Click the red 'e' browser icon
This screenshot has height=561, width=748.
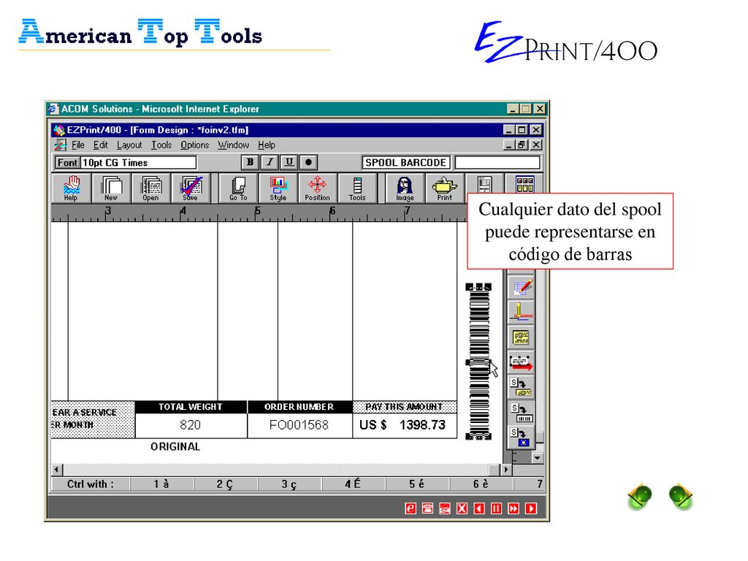point(411,508)
